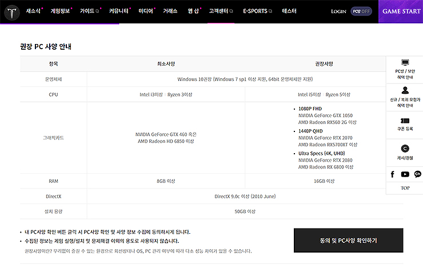Click the Ultra Specs (4K, UHD) heading
Screen dimensions: 423x272
coord(322,153)
